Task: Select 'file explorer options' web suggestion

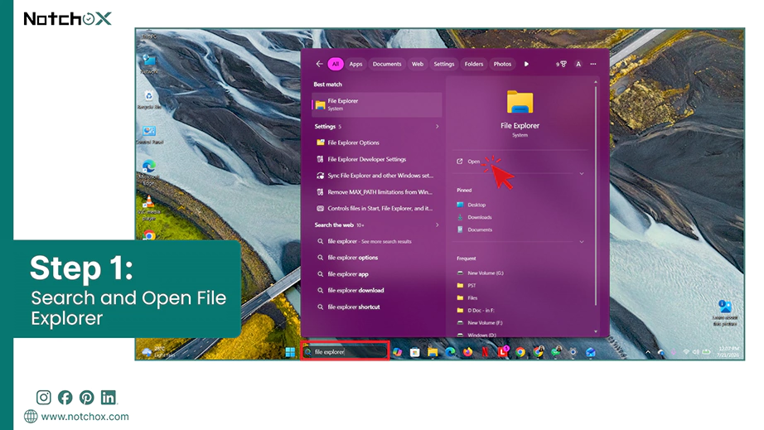Action: [x=377, y=258]
